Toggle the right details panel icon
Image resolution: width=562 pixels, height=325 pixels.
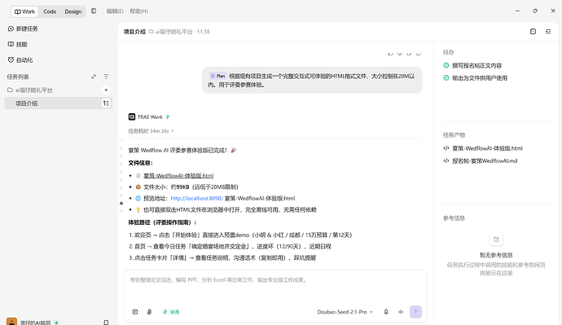(548, 32)
